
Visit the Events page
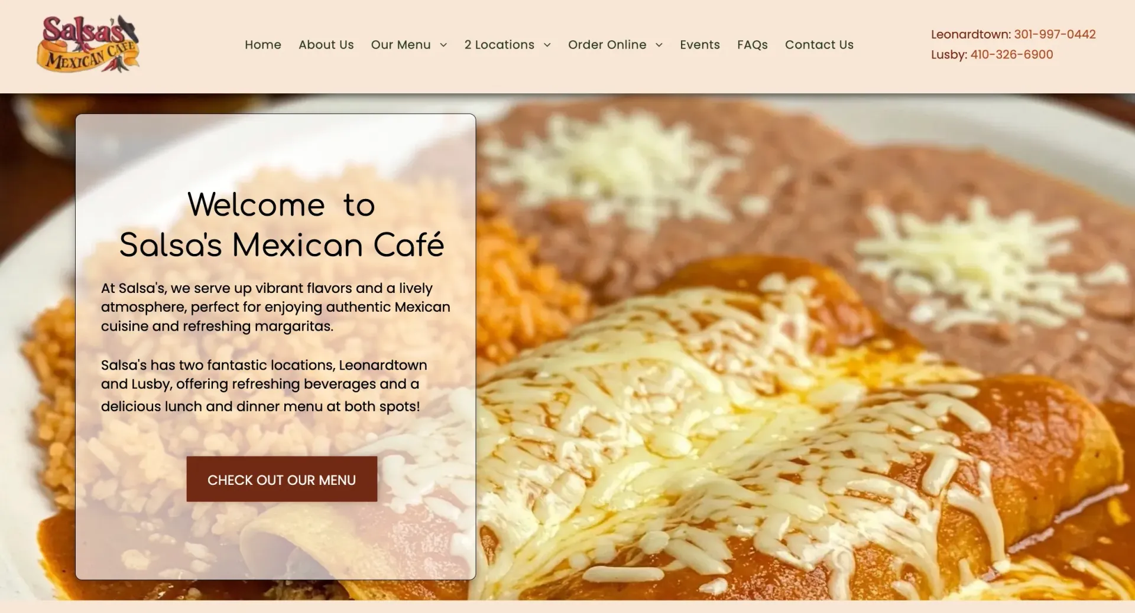point(700,45)
